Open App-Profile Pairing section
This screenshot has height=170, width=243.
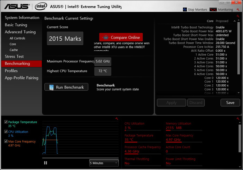22,78
